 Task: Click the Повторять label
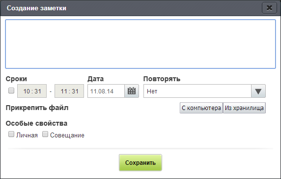162,79
